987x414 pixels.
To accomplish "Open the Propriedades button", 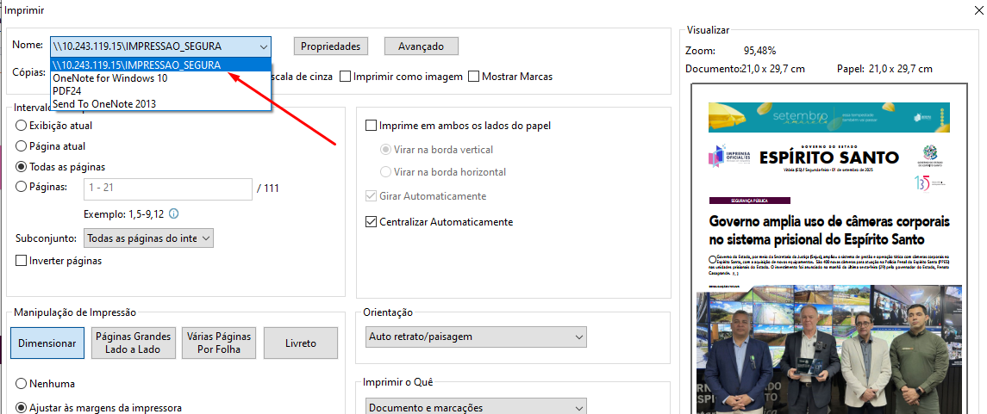I will [330, 46].
